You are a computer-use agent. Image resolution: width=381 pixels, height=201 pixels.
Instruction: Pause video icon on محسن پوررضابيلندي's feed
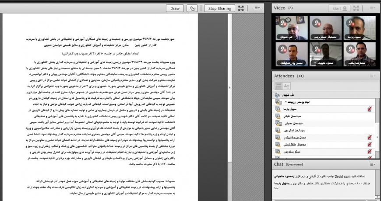[x=282, y=49]
